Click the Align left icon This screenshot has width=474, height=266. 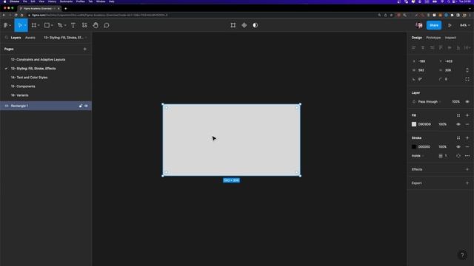414,47
